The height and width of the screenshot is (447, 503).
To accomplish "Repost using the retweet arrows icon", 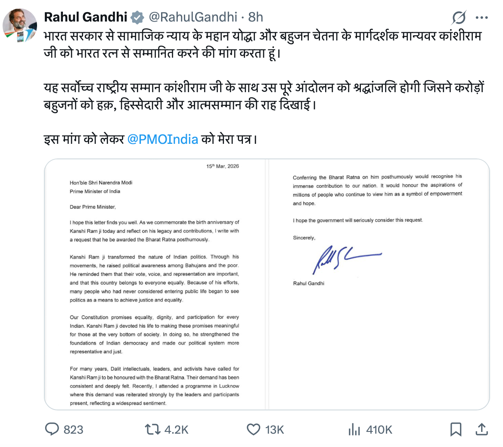I will (152, 429).
